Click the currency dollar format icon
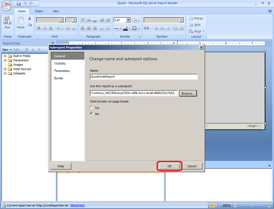Viewport: 274px width, 209px height. (156, 28)
